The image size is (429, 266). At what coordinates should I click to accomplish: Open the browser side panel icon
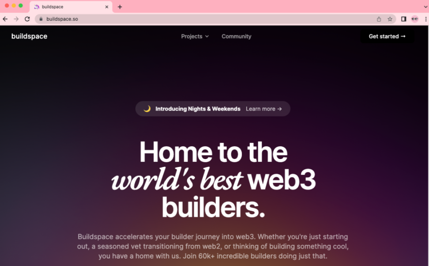(403, 19)
